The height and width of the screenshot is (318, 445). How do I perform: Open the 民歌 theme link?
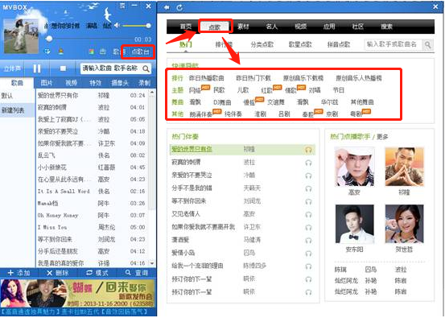click(x=219, y=90)
